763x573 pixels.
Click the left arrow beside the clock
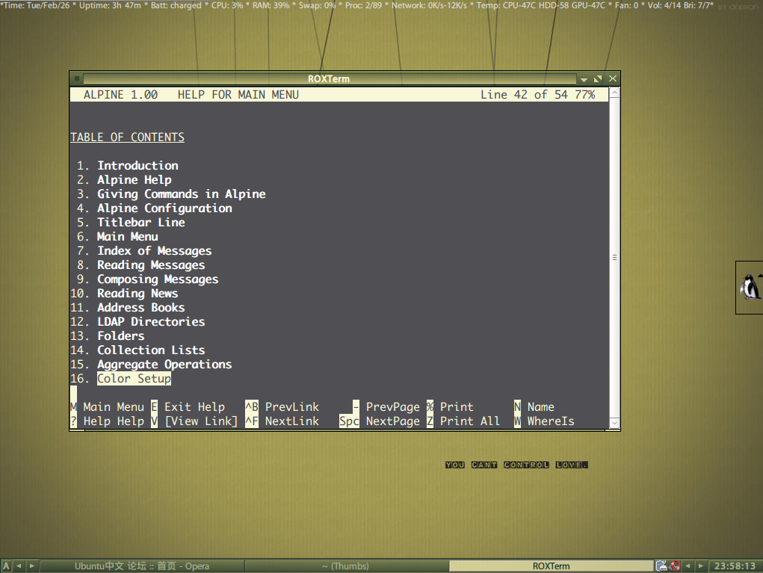pyautogui.click(x=688, y=566)
